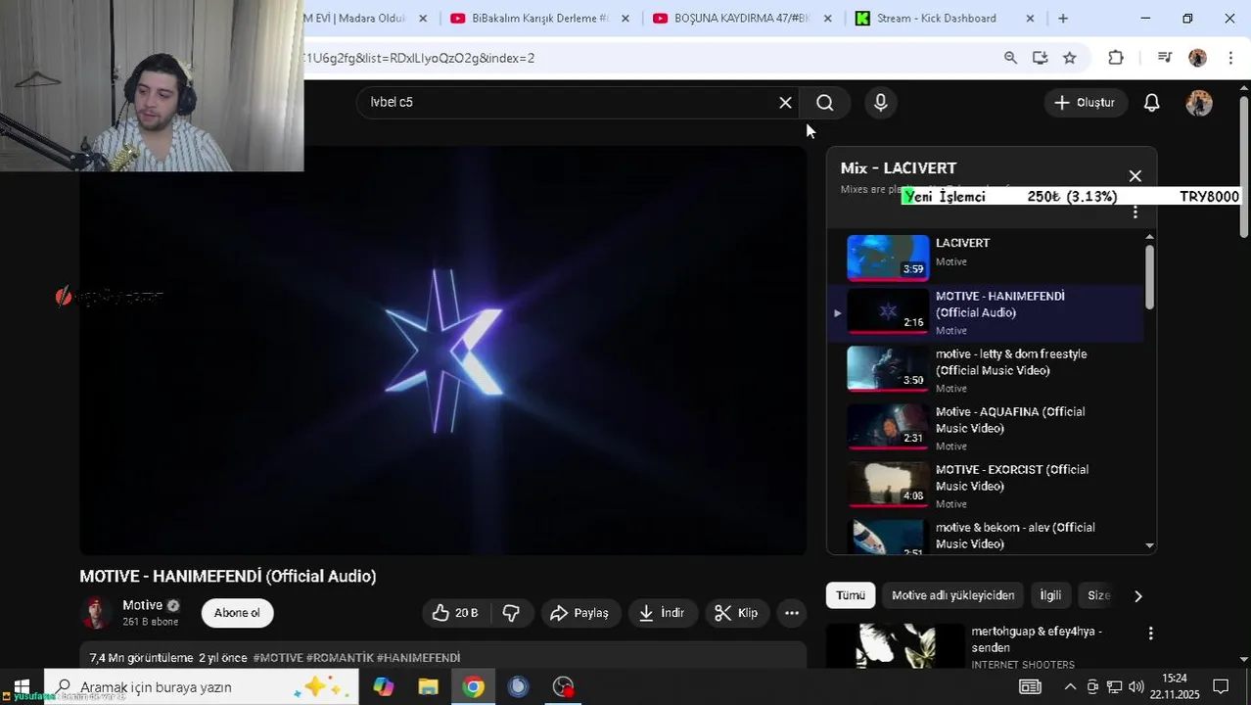This screenshot has height=705, width=1251.
Task: Select the Tümü filter chip
Action: pos(851,595)
